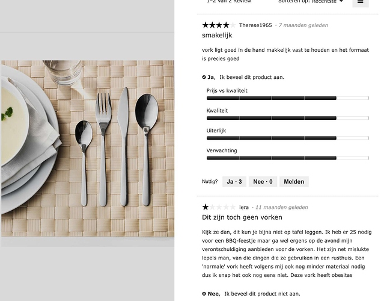Click the four-star rating of Therese1965

coord(219,25)
